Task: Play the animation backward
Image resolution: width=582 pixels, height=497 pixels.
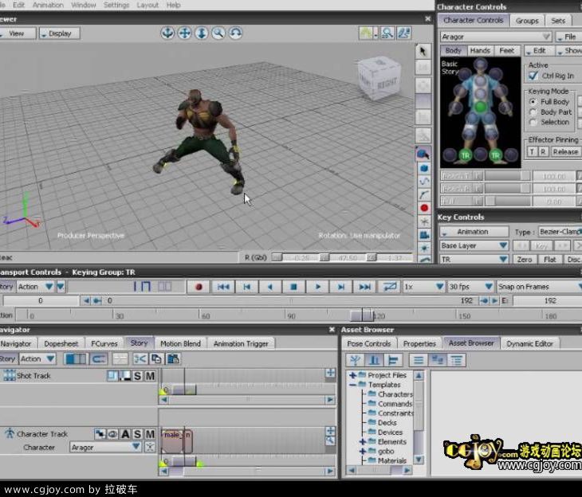Action: 270,287
